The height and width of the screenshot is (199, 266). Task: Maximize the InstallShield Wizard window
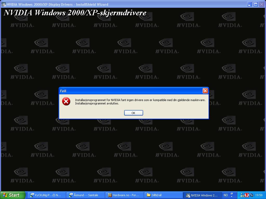(256, 4)
